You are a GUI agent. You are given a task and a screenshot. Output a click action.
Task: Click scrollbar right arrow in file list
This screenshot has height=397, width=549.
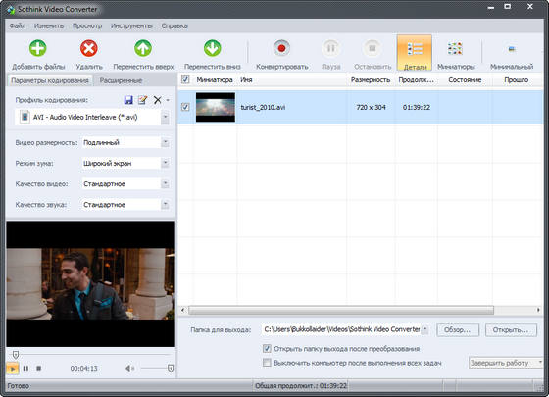point(538,310)
